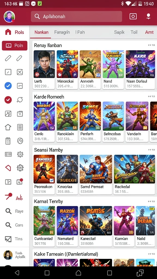Viewport: 157px width, 279px height.
Task: Expand the Renay Hanban section more link
Action: click(151, 45)
